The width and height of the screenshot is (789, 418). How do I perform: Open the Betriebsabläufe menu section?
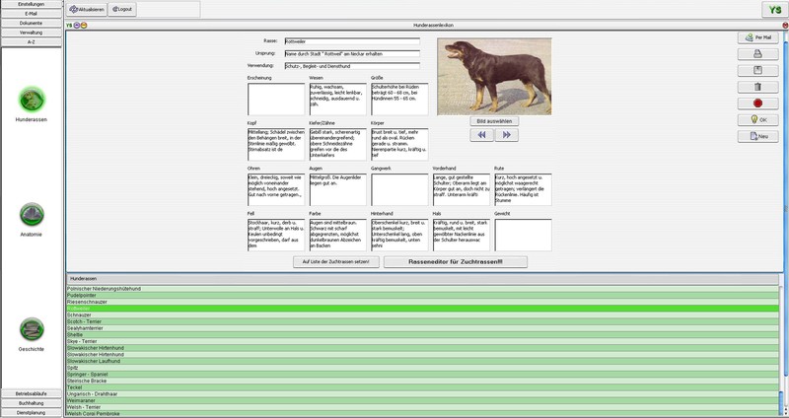[32, 393]
